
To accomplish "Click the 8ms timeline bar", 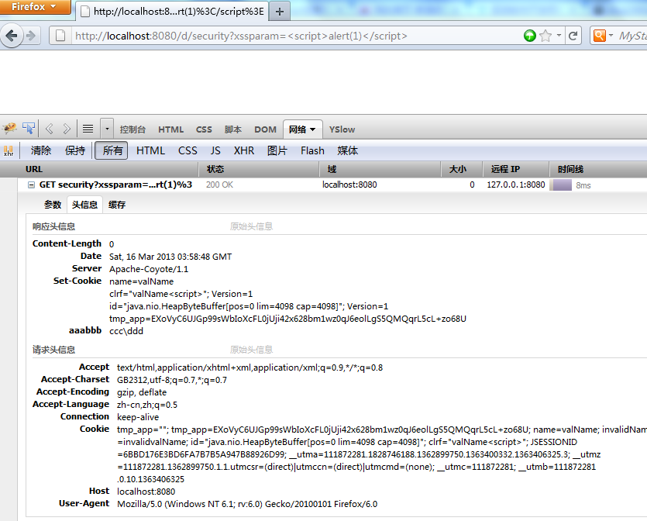I will [562, 185].
